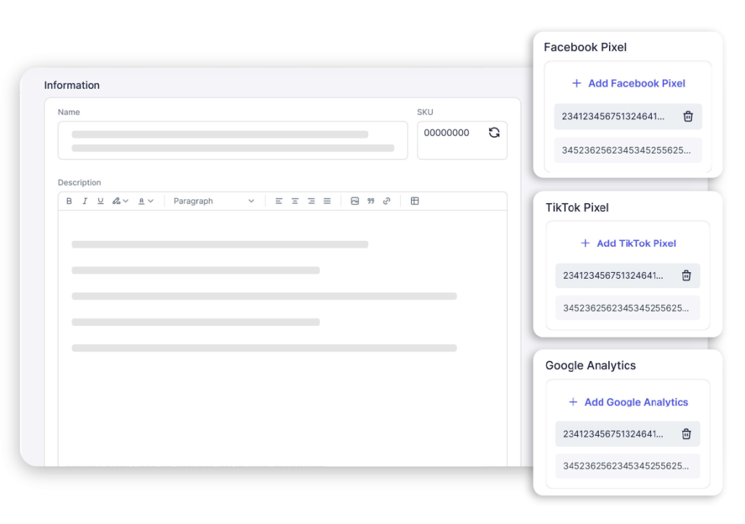Align description text left

point(279,201)
